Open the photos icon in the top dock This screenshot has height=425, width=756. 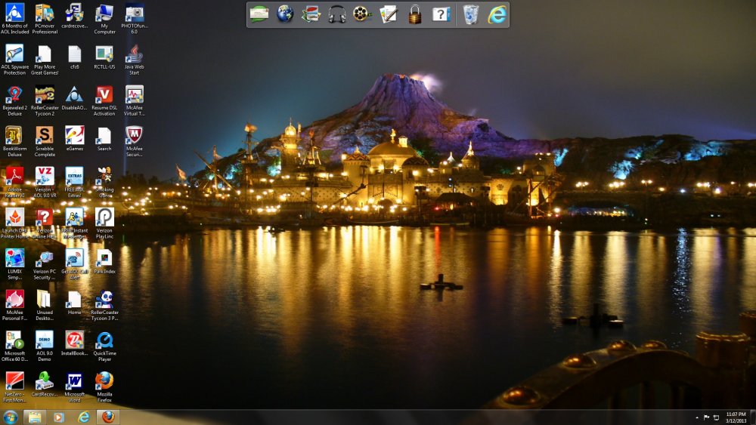(311, 14)
